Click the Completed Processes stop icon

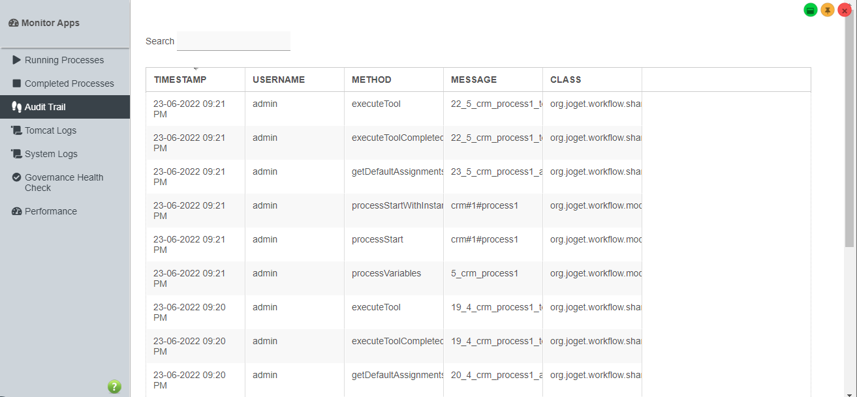tap(17, 83)
